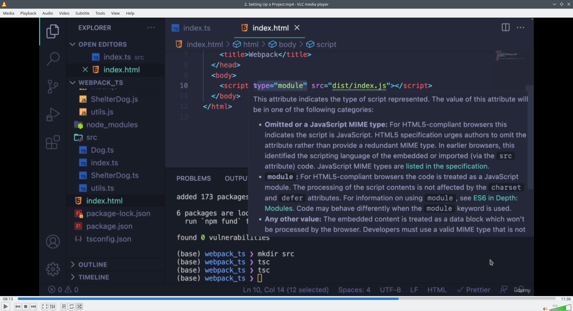Click the View menu item

click(115, 13)
